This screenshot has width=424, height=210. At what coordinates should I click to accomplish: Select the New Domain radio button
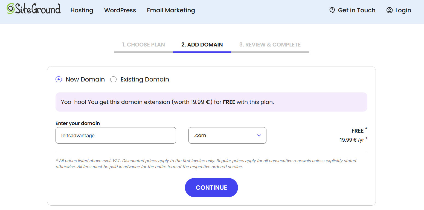pyautogui.click(x=59, y=79)
